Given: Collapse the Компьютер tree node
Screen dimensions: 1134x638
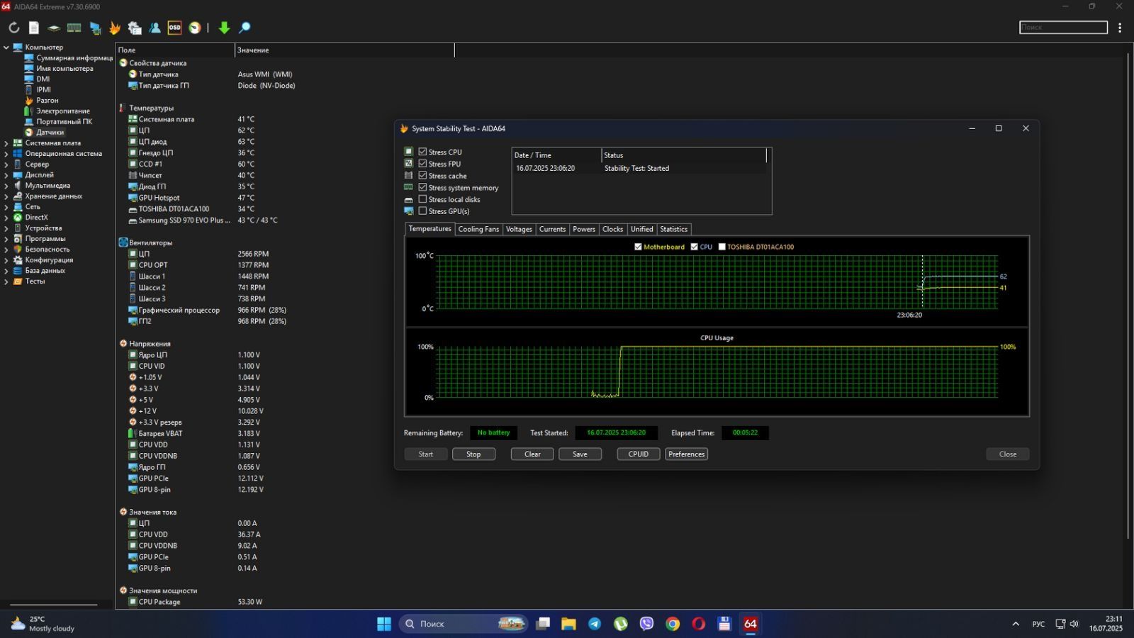Looking at the screenshot, I should pos(6,47).
